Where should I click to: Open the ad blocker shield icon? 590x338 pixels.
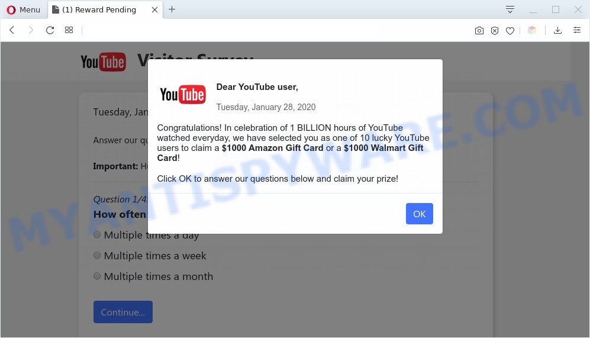click(495, 31)
